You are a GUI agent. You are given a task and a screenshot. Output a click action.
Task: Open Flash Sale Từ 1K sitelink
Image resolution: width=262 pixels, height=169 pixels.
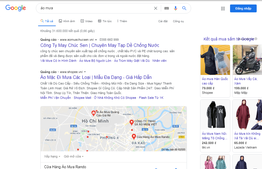tap(151, 98)
